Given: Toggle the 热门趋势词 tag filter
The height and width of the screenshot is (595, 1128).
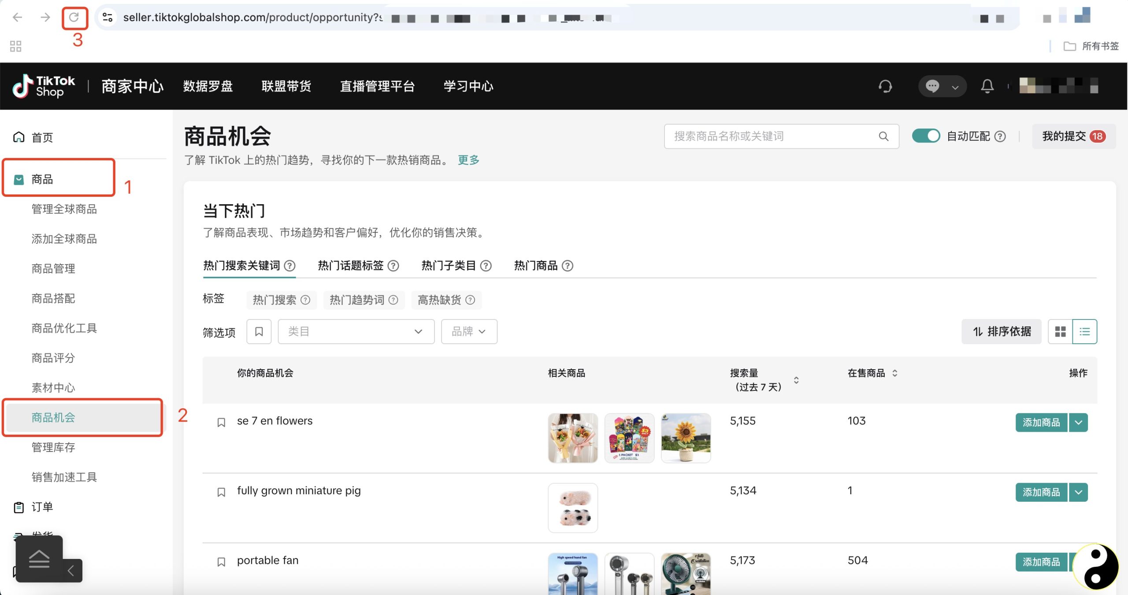Looking at the screenshot, I should pyautogui.click(x=364, y=300).
